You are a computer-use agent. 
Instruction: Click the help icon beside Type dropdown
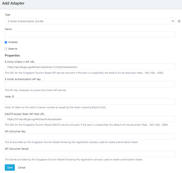pyautogui.click(x=179, y=21)
